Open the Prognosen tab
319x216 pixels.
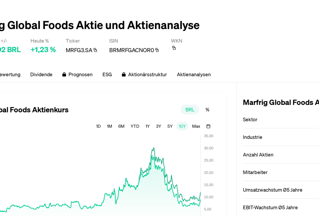[x=80, y=75]
